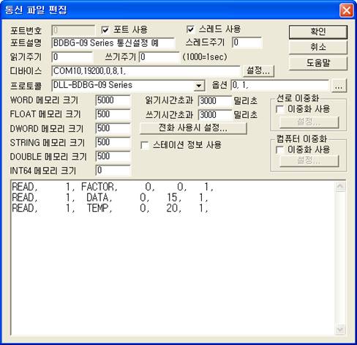Click the 읽기주기 input field

72,57
